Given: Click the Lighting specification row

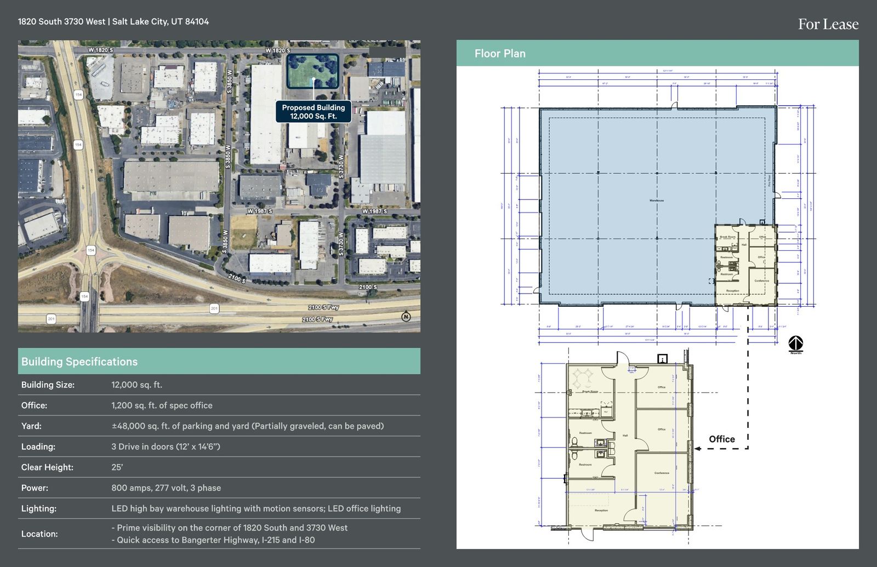Looking at the screenshot, I should (x=219, y=508).
